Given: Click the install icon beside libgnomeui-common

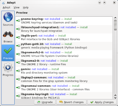Looking at the screenshot, I should [x=18, y=88].
